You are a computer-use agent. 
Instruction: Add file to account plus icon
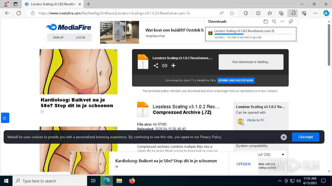[173, 66]
